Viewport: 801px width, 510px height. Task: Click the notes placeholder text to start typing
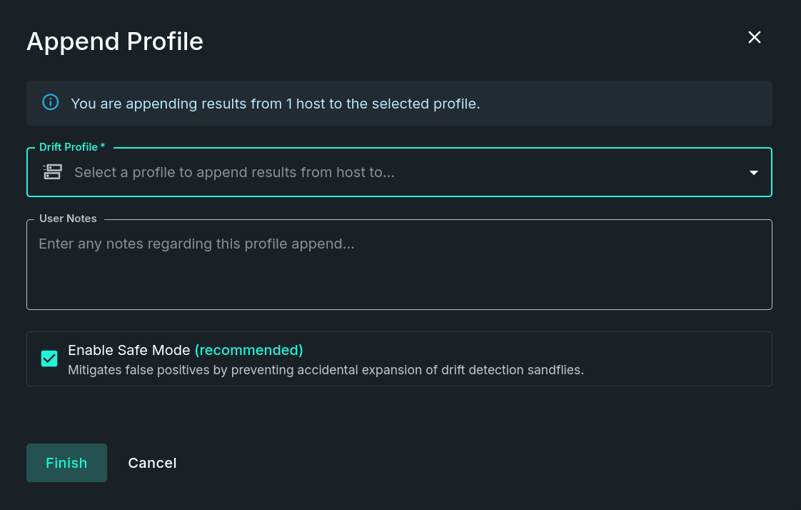(x=196, y=244)
